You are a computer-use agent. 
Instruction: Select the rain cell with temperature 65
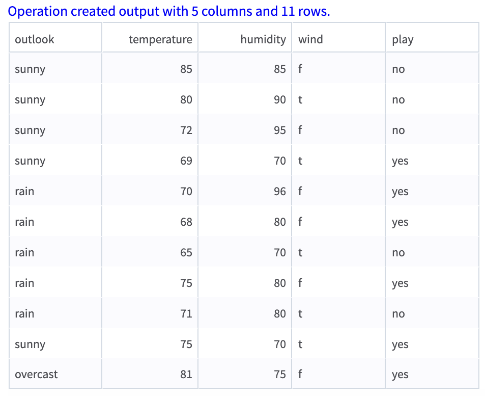24,252
